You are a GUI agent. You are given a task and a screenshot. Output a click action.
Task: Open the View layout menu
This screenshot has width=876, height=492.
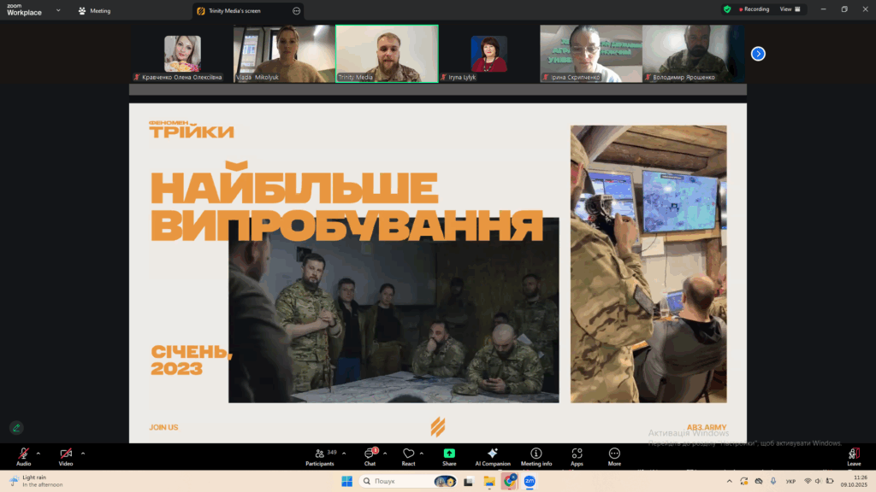pyautogui.click(x=790, y=9)
